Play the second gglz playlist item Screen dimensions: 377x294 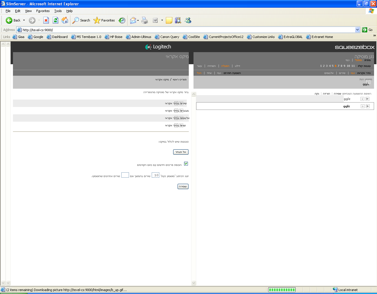click(x=368, y=106)
